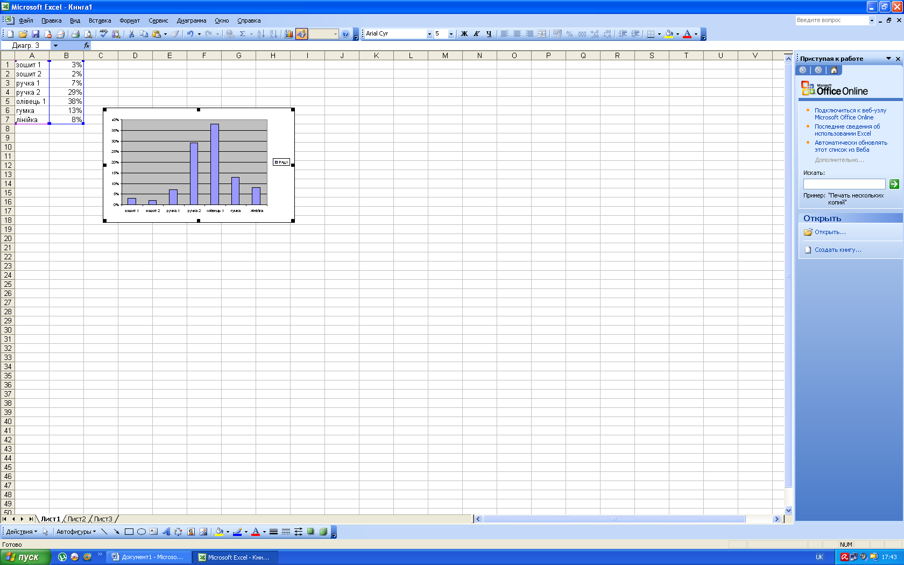
Task: Switch to the Лист2 sheet tab
Action: pyautogui.click(x=76, y=519)
